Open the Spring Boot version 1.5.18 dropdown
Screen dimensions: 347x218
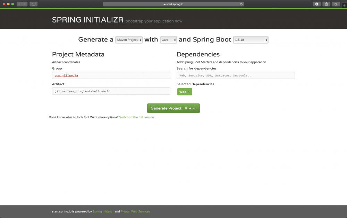tap(251, 40)
